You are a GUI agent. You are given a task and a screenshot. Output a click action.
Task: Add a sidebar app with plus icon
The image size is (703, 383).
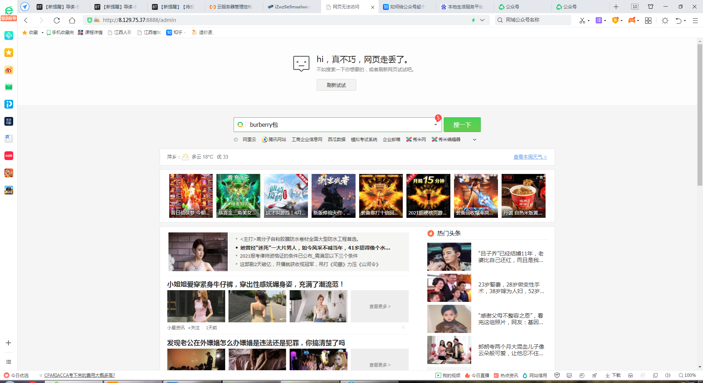(x=8, y=343)
